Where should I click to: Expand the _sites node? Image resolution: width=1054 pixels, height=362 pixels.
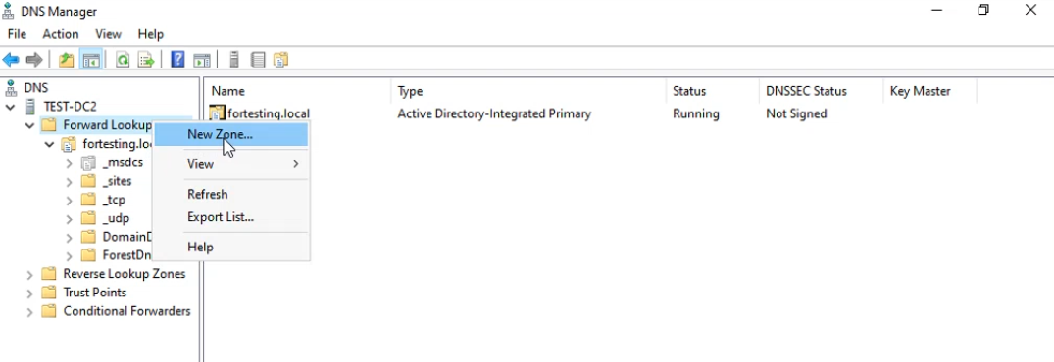70,182
